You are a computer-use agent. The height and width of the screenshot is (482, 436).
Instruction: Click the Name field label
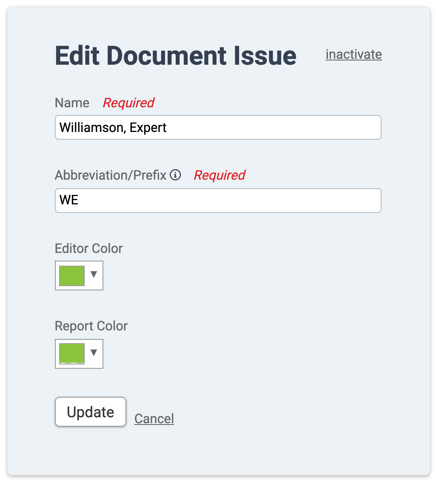[x=72, y=103]
